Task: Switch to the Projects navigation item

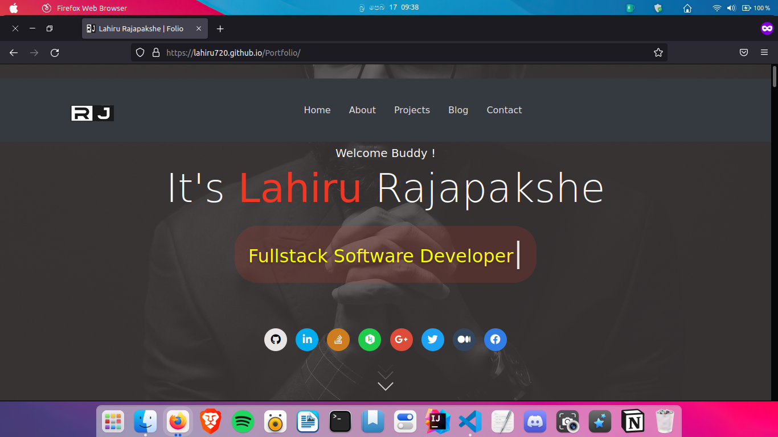Action: (412, 110)
